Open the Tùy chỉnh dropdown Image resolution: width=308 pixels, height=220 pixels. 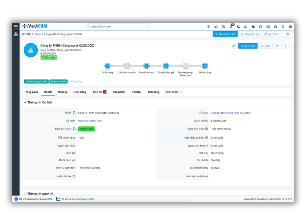[272, 34]
